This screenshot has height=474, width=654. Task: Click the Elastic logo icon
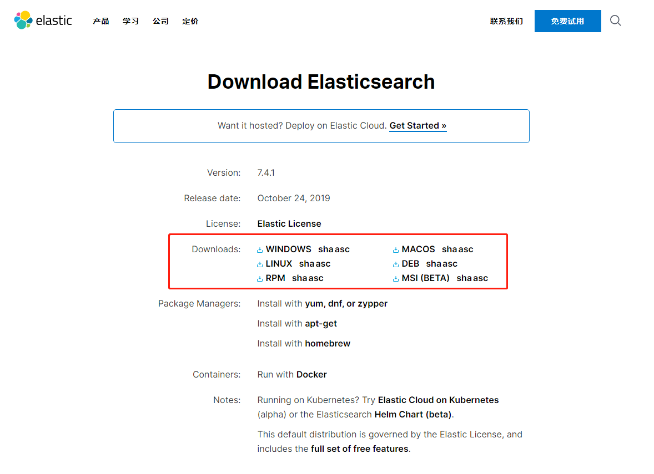(23, 21)
